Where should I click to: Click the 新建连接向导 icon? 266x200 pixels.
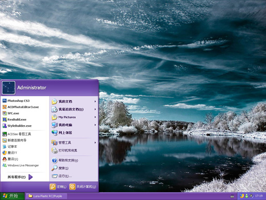tap(5, 140)
